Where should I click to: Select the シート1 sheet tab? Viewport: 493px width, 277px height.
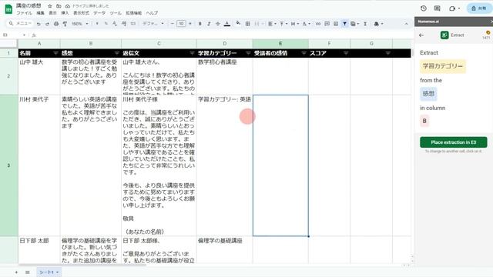(49, 272)
